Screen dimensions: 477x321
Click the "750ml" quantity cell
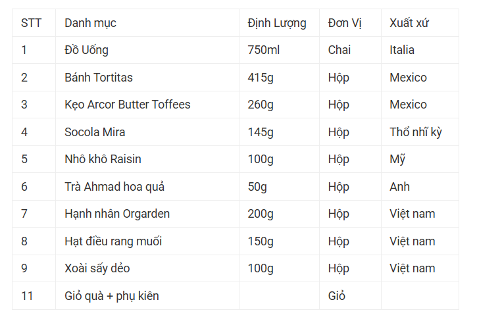[x=264, y=50]
